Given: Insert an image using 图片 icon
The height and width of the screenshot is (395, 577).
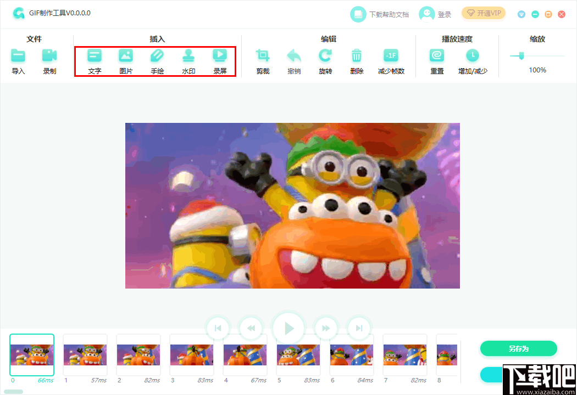Looking at the screenshot, I should click(x=126, y=56).
